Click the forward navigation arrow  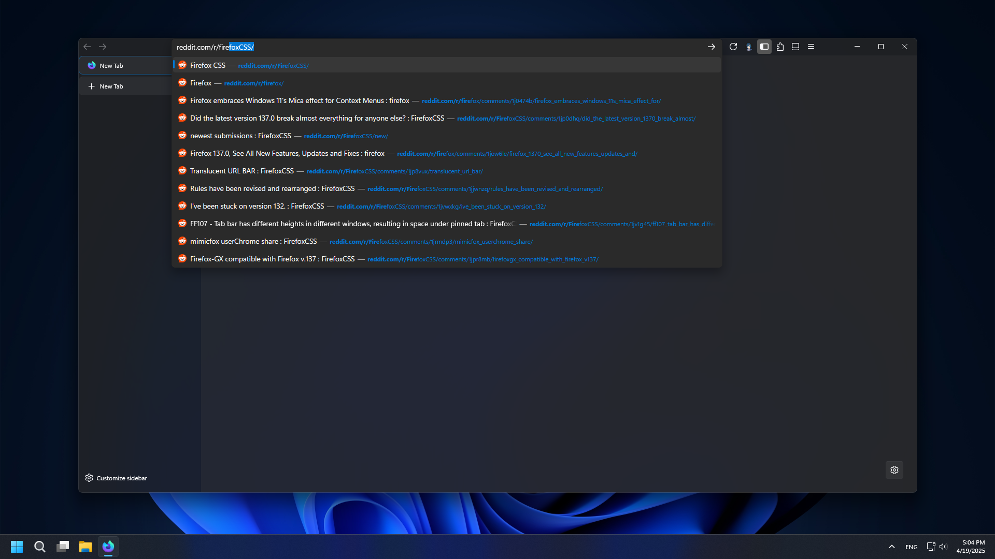103,47
